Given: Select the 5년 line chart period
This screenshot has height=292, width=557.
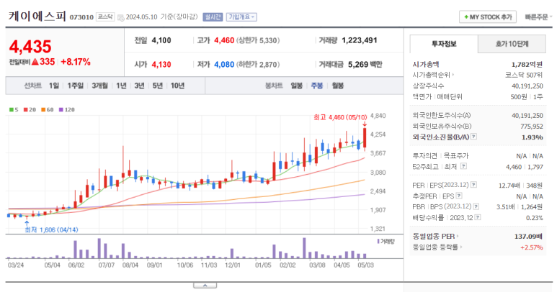Looking at the screenshot, I should (157, 86).
